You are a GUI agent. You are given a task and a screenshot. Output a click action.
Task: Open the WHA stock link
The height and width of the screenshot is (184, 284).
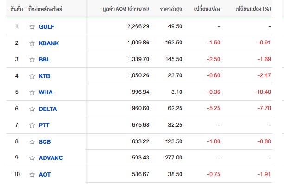45,92
